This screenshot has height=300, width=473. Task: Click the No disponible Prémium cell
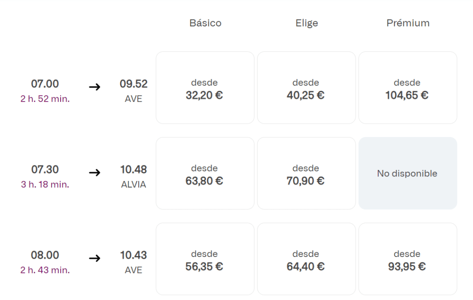(x=407, y=174)
